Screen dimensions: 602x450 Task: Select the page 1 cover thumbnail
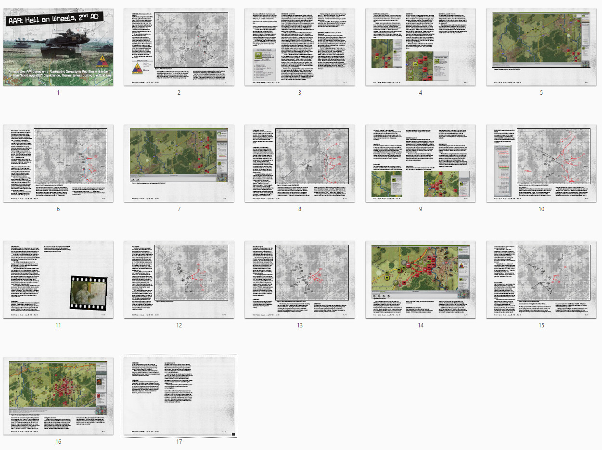click(x=58, y=48)
